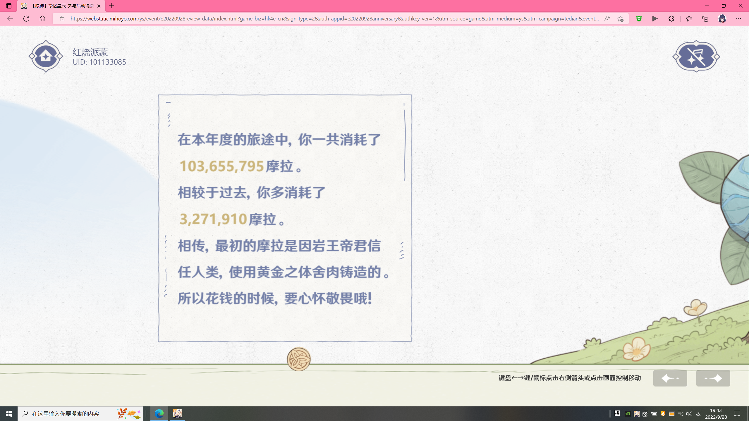
Task: Click the UID: 101133085 text
Action: [x=99, y=62]
